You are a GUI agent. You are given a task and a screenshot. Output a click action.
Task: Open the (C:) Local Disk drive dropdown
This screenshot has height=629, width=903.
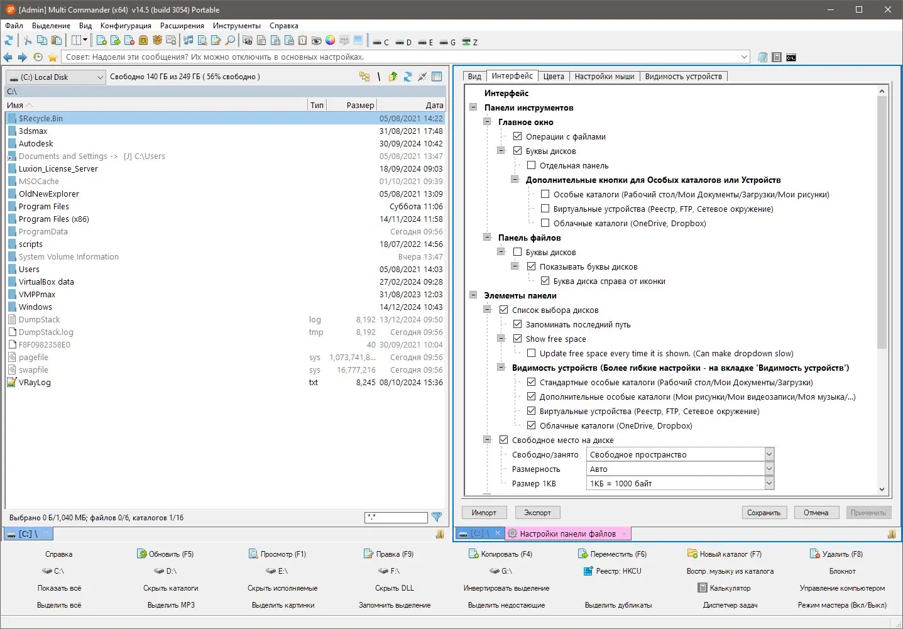tap(55, 77)
